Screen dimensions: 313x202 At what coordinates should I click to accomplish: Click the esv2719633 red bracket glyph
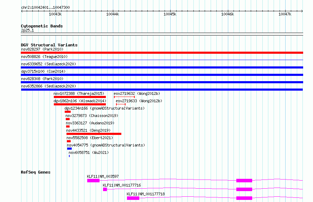click(121, 104)
